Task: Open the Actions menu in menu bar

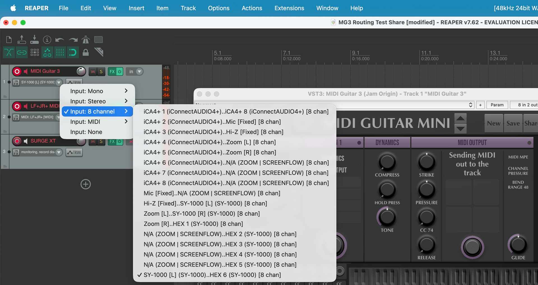Action: click(x=252, y=8)
